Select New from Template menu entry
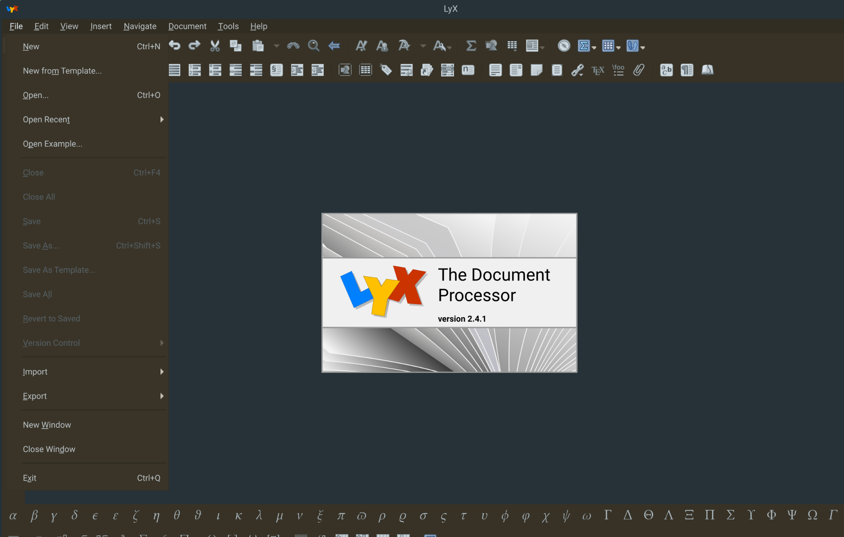844x537 pixels. tap(62, 71)
